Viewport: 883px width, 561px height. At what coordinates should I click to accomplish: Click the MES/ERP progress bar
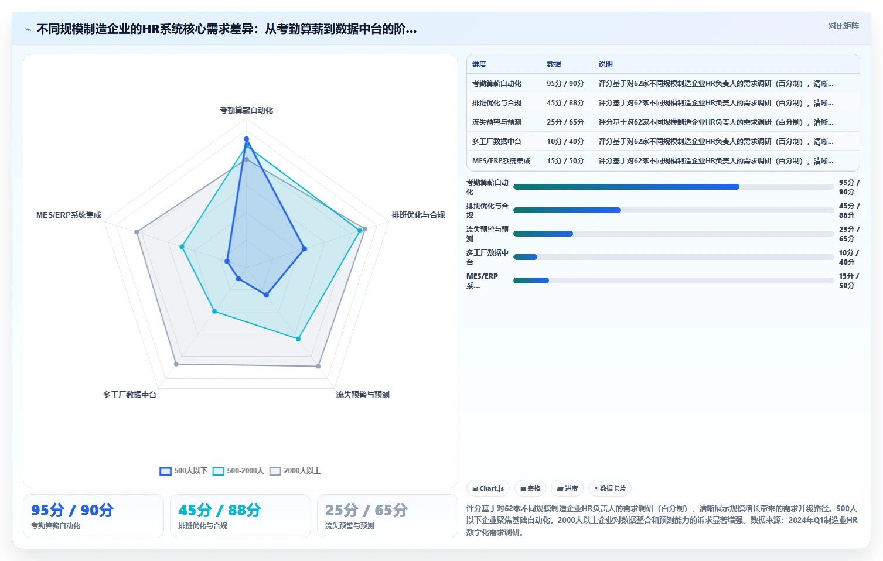(673, 280)
